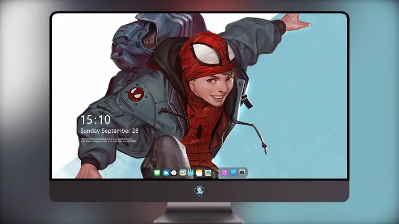Open the Maps app in the dock
Screen dimensions: 399x224
182,173
